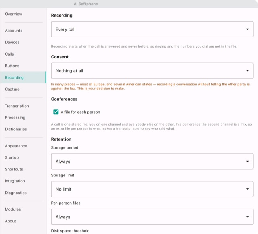Open the Per-person files dropdown
The image size is (258, 234).
(152, 217)
